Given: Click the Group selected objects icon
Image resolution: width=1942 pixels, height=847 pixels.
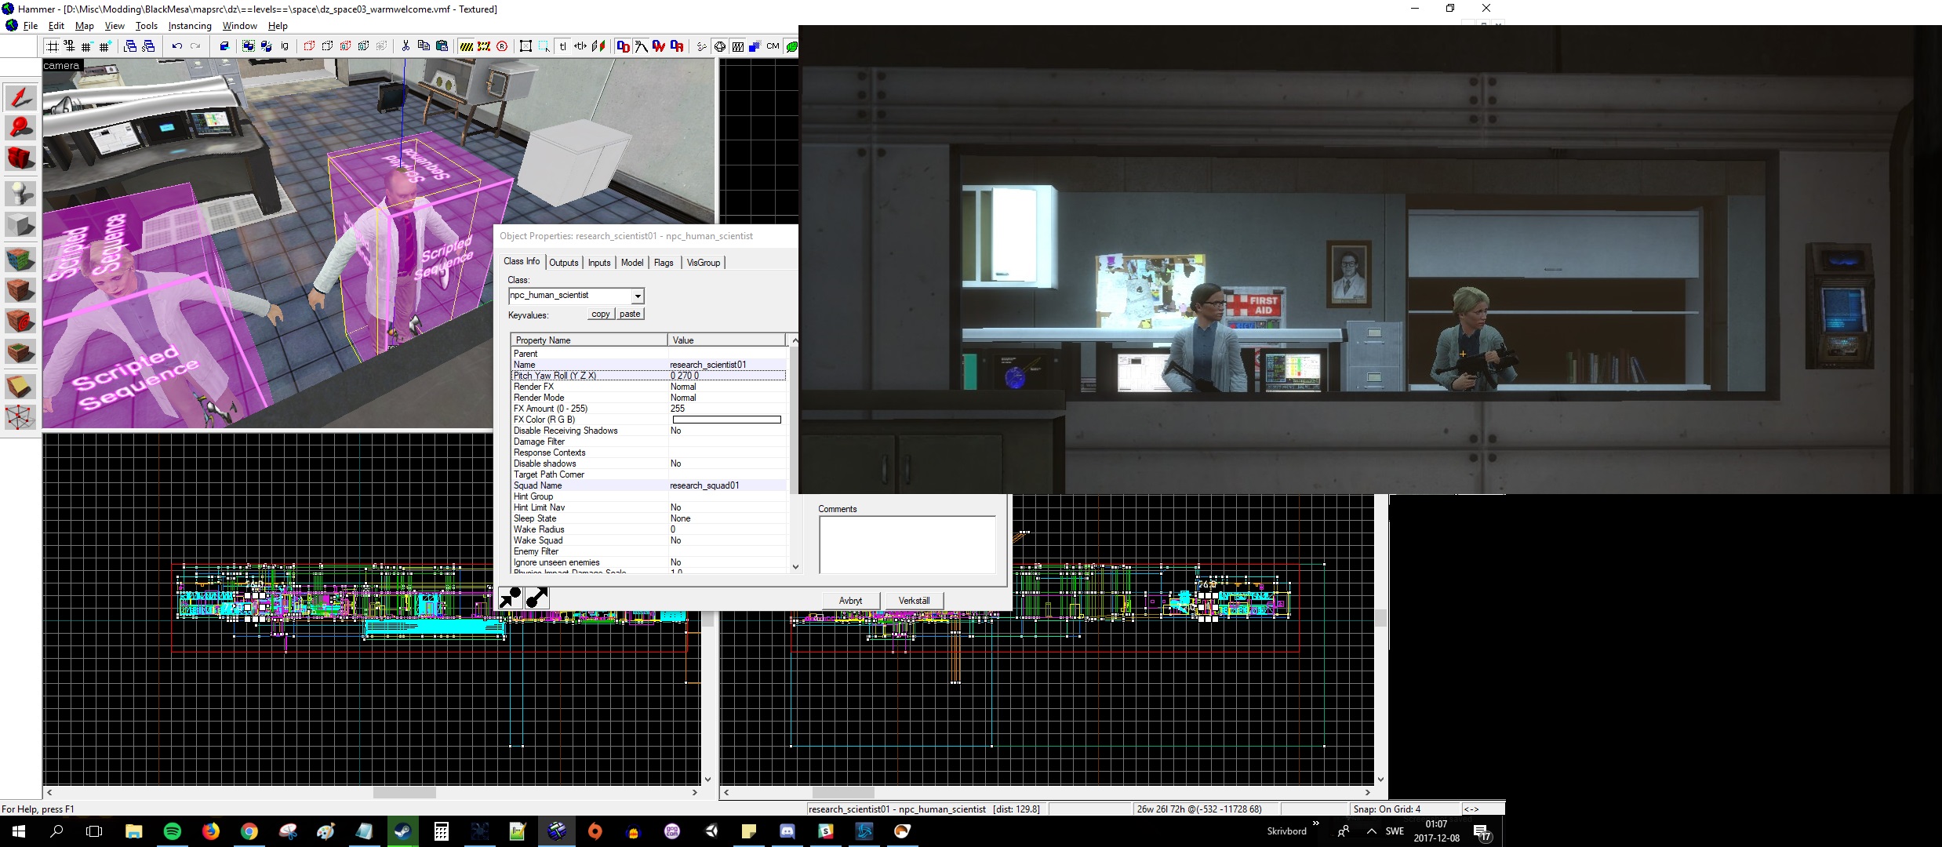Looking at the screenshot, I should point(249,46).
